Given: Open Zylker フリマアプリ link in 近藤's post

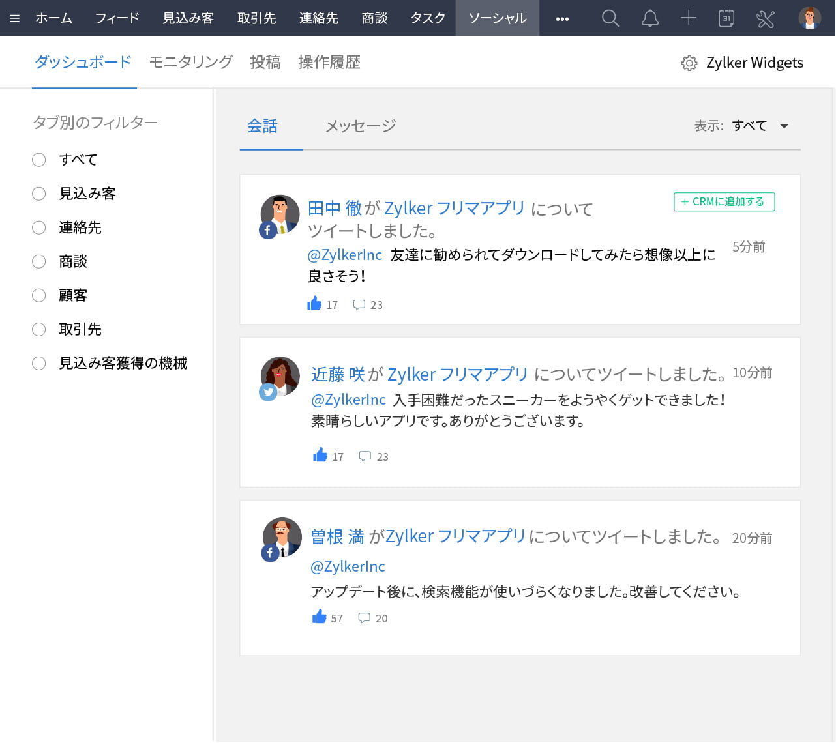Looking at the screenshot, I should [x=458, y=375].
